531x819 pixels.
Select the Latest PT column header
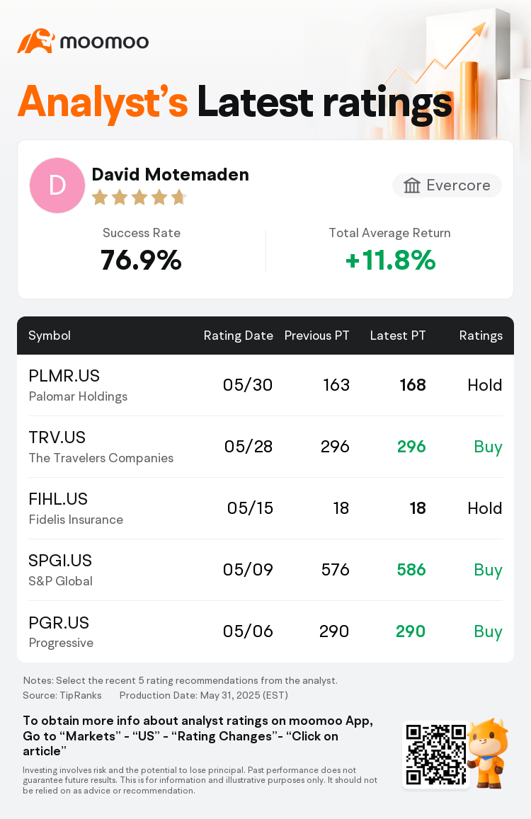pos(398,336)
